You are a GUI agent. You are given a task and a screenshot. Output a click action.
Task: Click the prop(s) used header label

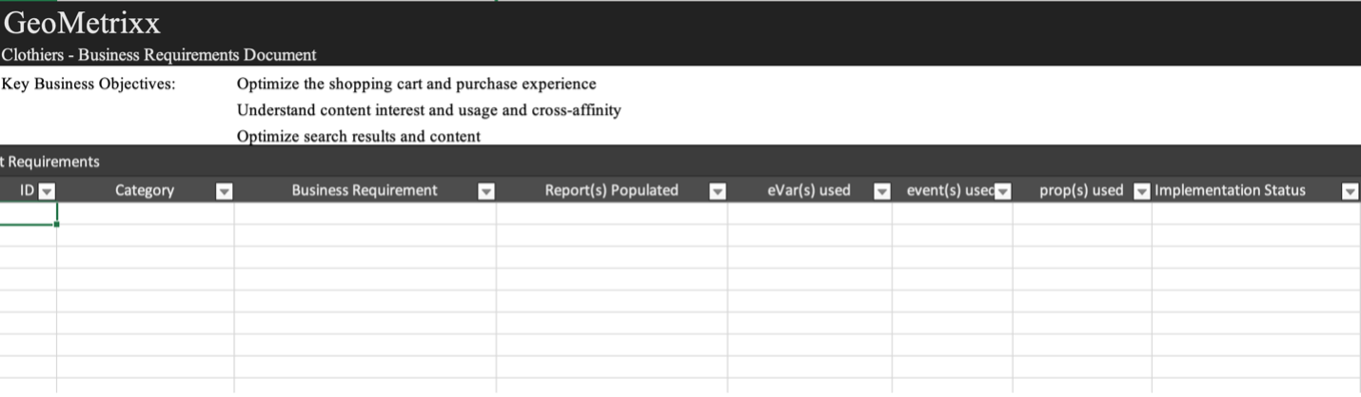coord(1081,191)
